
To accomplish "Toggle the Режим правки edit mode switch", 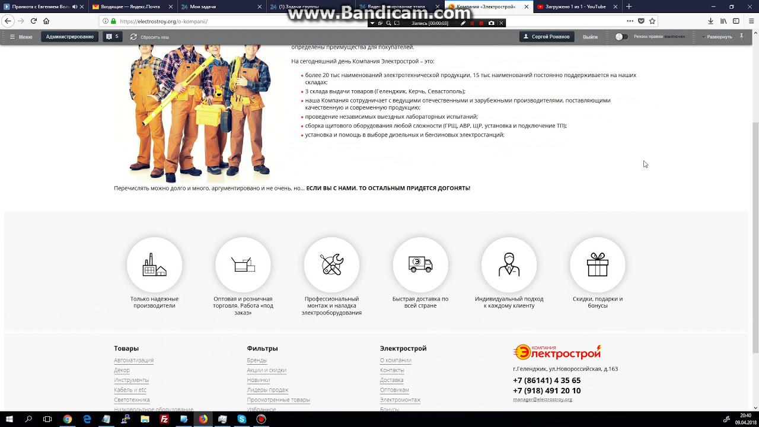I will (621, 37).
